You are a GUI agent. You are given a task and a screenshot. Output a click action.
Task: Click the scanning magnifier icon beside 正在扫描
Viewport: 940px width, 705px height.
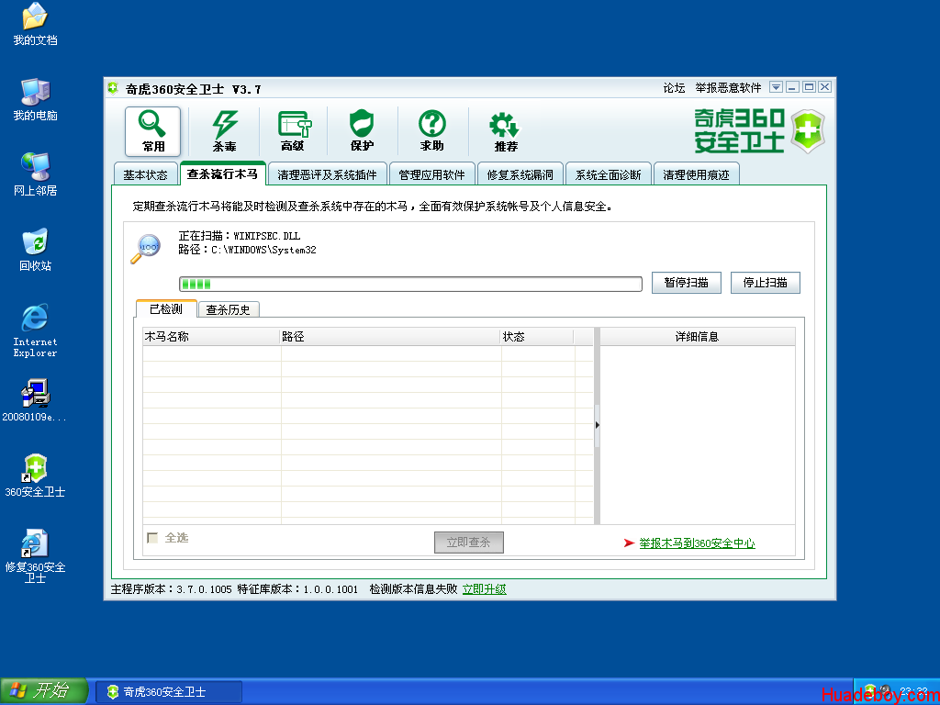146,248
